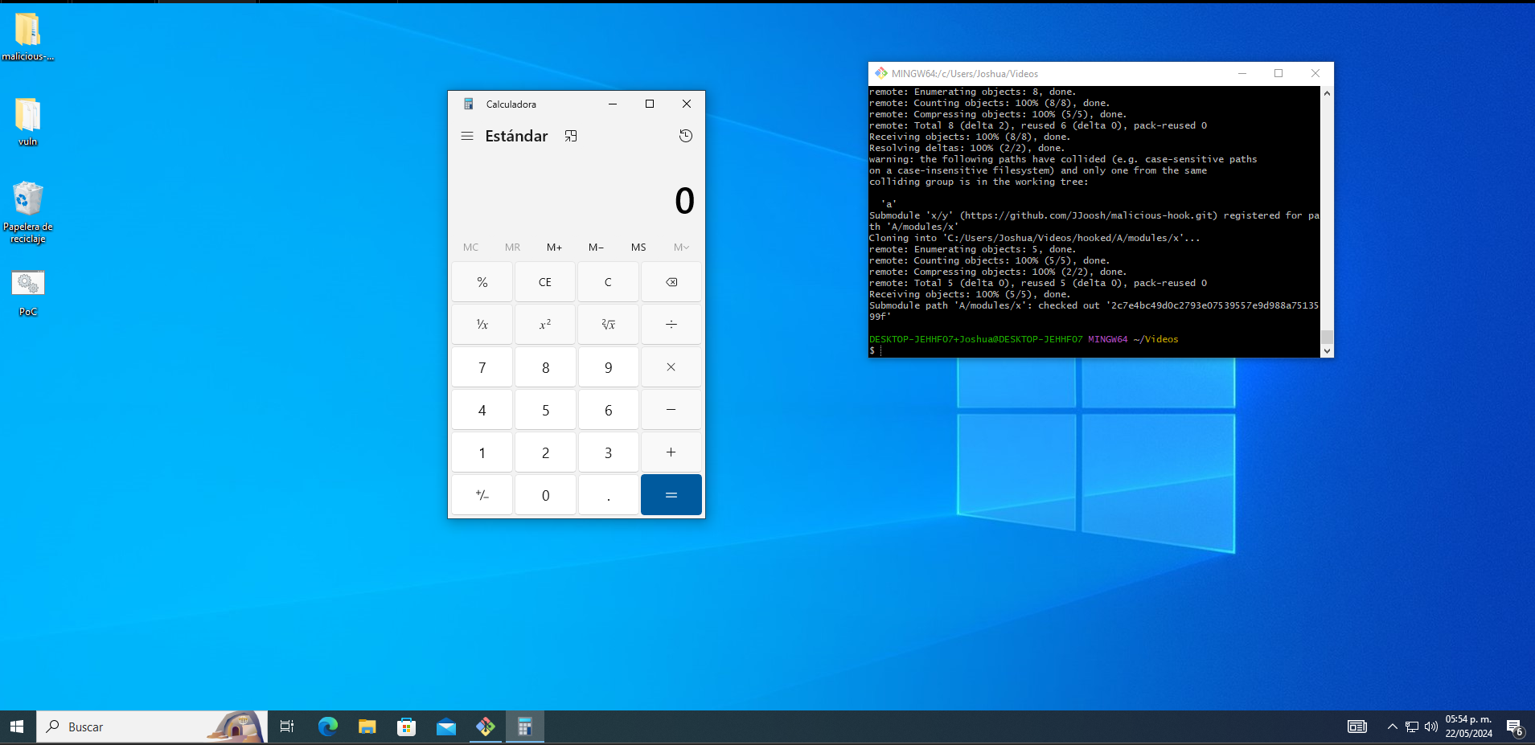
Task: Click the subtraction operator button
Action: pos(671,410)
